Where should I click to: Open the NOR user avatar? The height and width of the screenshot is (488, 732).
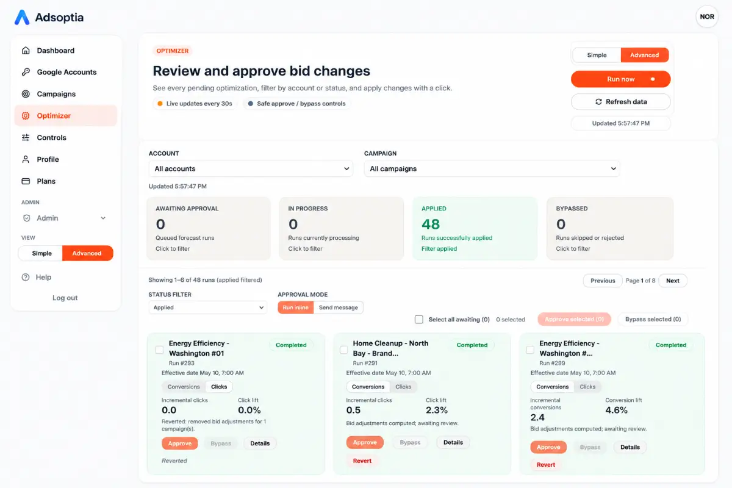[x=707, y=16]
